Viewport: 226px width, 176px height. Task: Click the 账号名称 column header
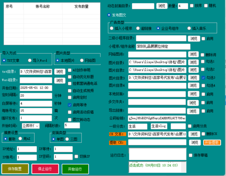[43, 6]
